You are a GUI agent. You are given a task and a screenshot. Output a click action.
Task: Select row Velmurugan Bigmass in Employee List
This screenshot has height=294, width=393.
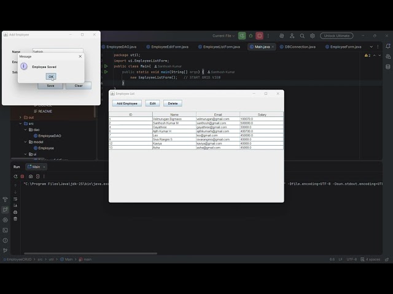coord(196,119)
